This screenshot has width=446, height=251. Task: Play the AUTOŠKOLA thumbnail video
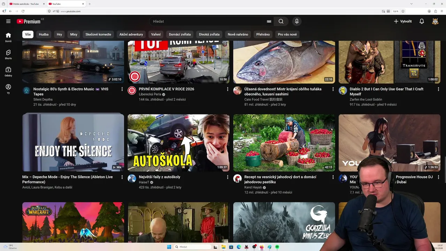[x=178, y=143]
